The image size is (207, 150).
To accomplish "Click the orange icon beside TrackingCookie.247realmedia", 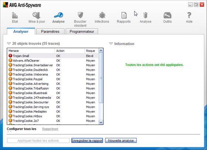I will coord(10,97).
